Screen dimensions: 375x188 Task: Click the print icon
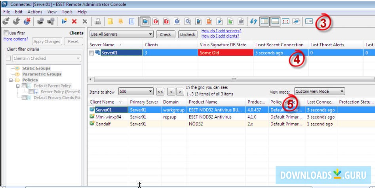click(x=97, y=21)
